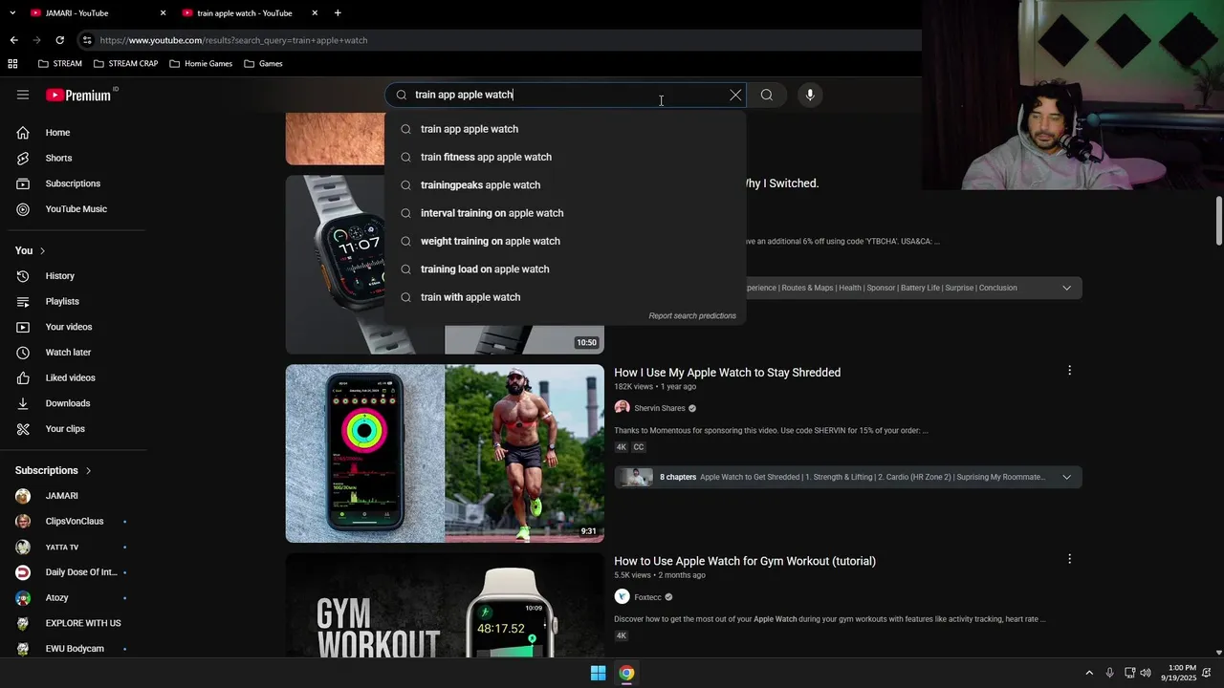Select suggestion 'train with apple watch'
This screenshot has width=1224, height=688.
click(x=565, y=297)
